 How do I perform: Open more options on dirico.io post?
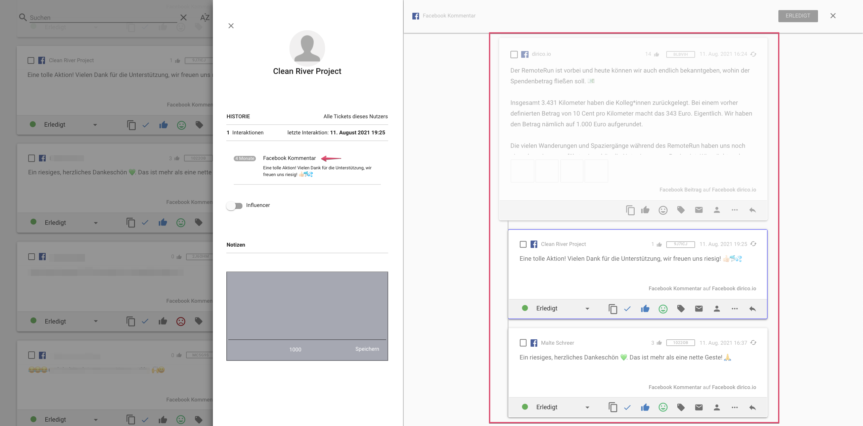pos(735,210)
